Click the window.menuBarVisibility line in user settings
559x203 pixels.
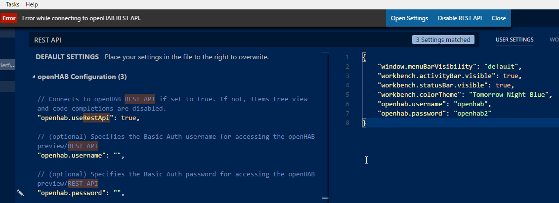pos(450,67)
